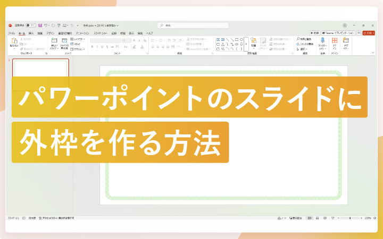Screen dimensions: 383x239
Task: Click the Dictate microphone icon
Action: (322, 40)
